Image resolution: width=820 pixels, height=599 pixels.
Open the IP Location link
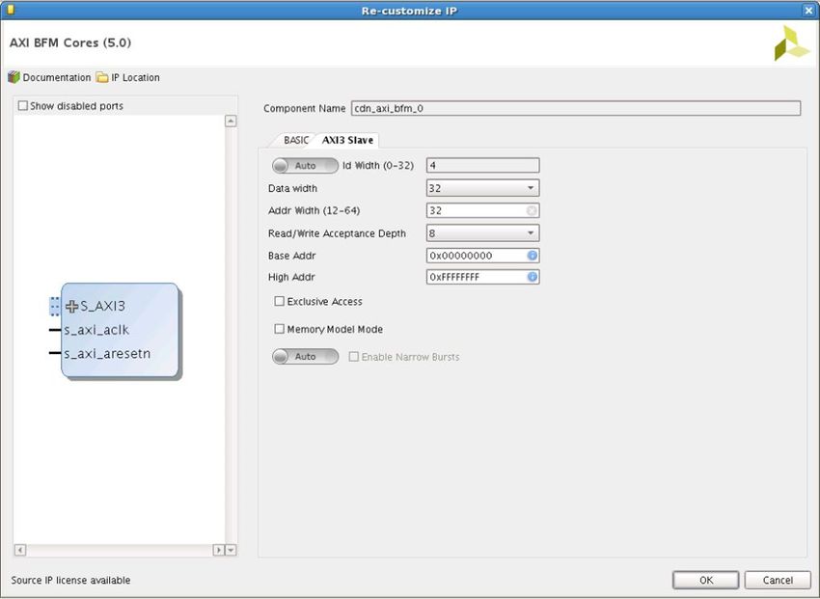pos(135,77)
